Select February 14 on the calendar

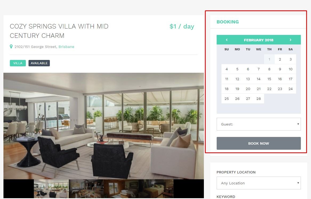[x=259, y=79]
